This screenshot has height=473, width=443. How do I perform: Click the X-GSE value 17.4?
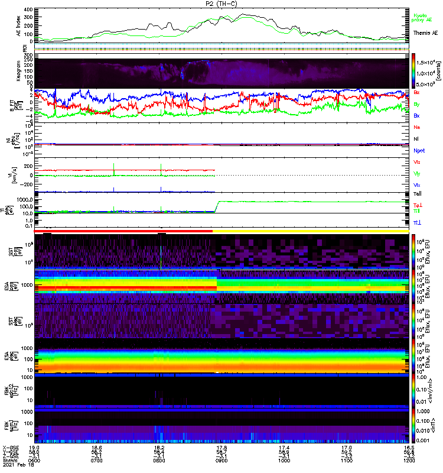pos(284,448)
